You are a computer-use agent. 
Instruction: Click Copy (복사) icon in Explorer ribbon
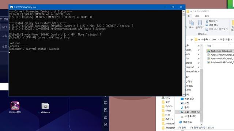point(191,24)
